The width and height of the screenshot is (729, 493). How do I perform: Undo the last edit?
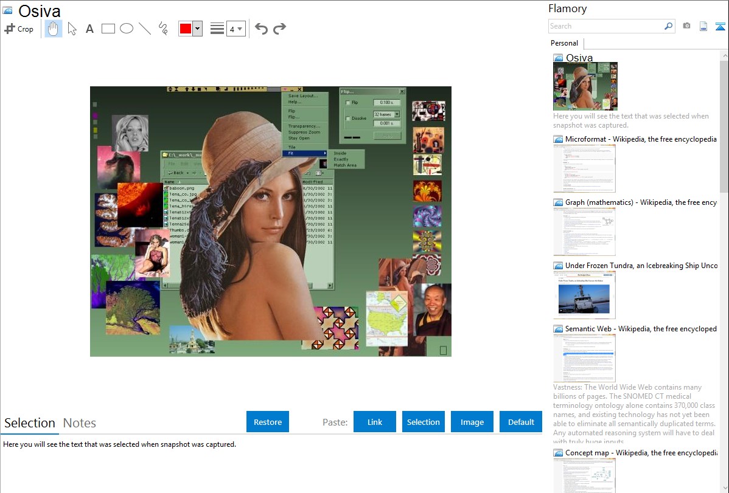(261, 29)
